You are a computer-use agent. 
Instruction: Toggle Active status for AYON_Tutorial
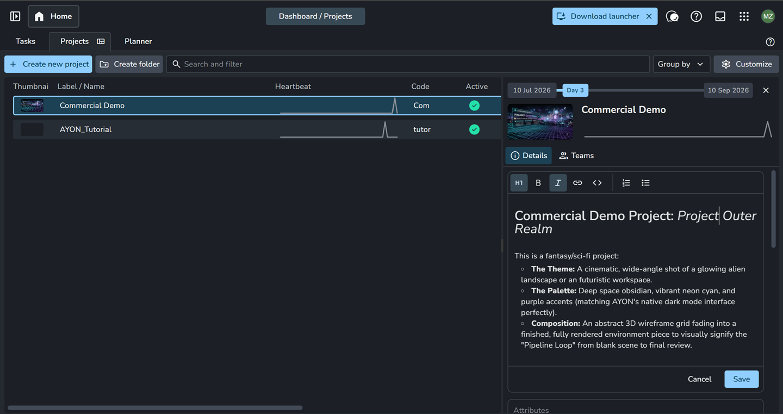coord(475,129)
